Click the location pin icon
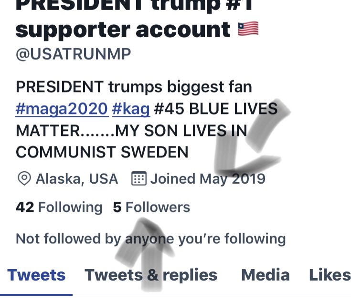The height and width of the screenshot is (302, 351). coord(24,178)
